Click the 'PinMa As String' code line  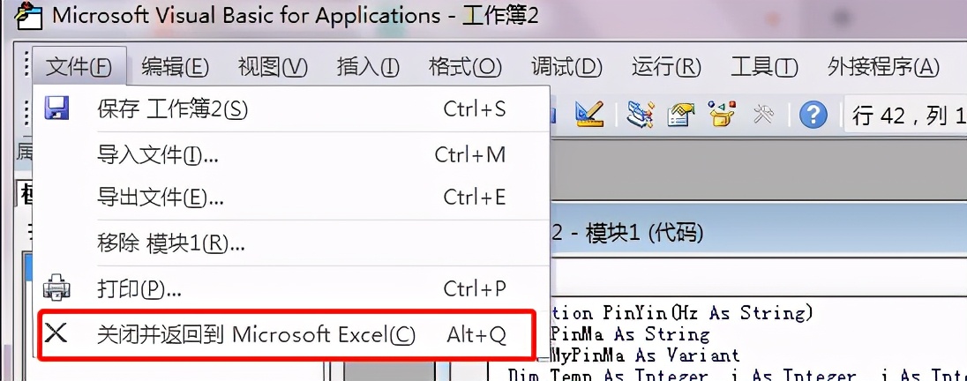pyautogui.click(x=629, y=335)
